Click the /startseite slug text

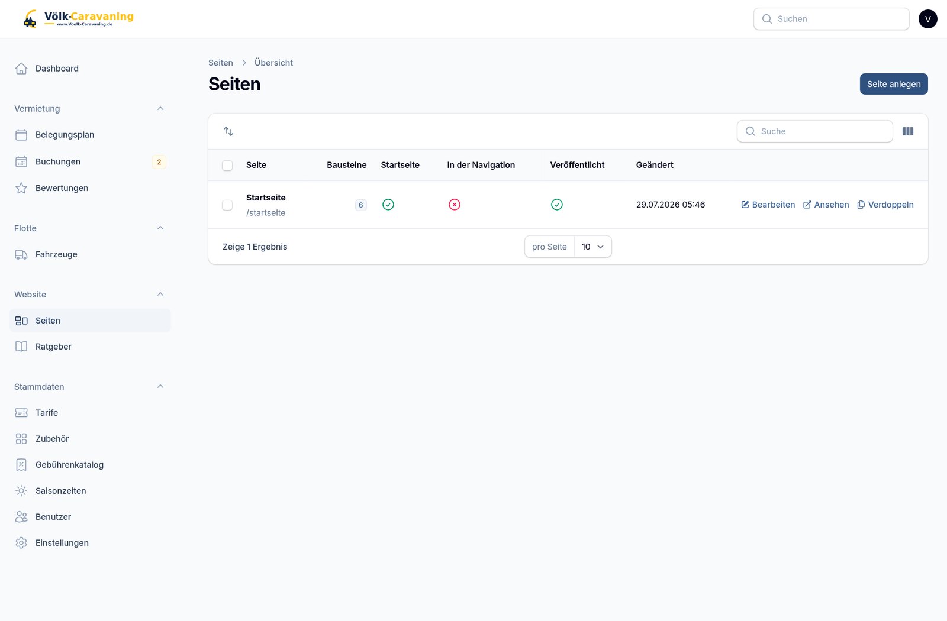click(x=266, y=213)
